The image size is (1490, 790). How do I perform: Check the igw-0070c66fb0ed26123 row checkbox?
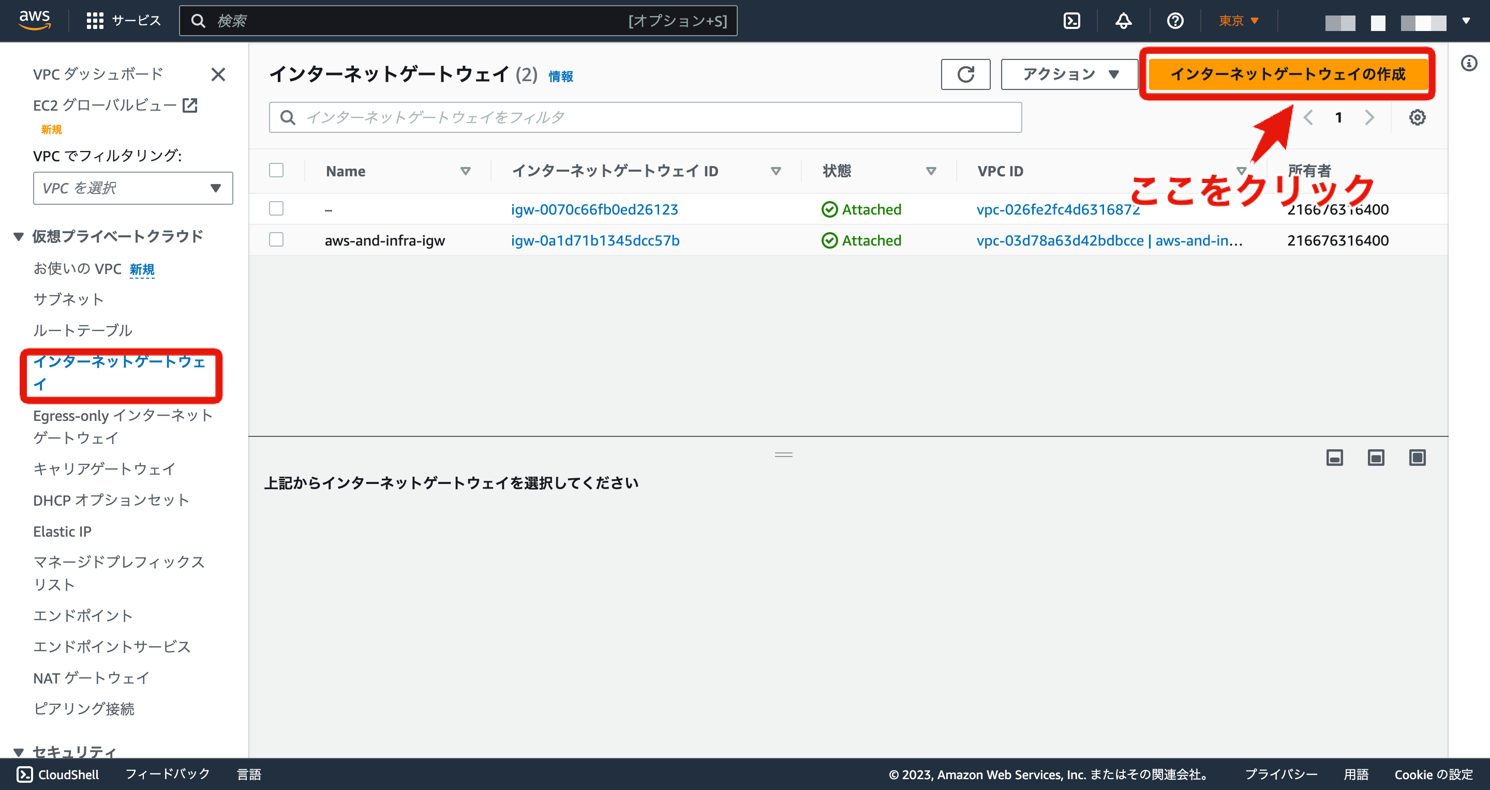[276, 209]
